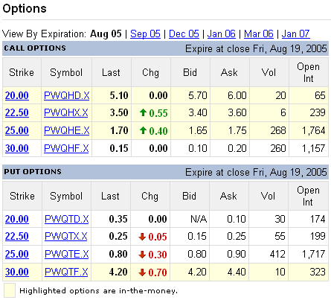The image size is (331, 300).
Task: Open put strike 25.00 in PWQTE.X row
Action: click(17, 254)
